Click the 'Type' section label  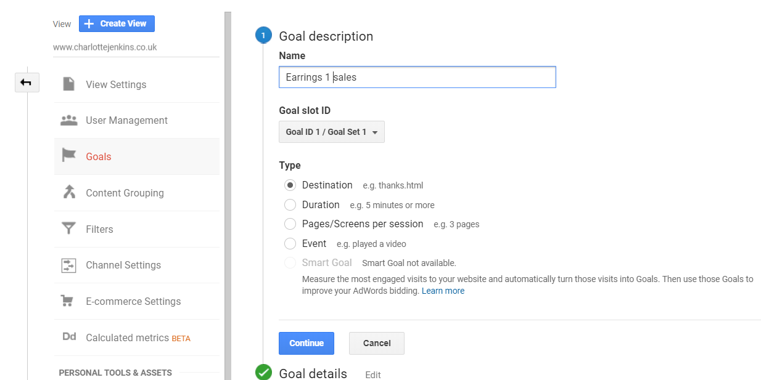point(290,166)
